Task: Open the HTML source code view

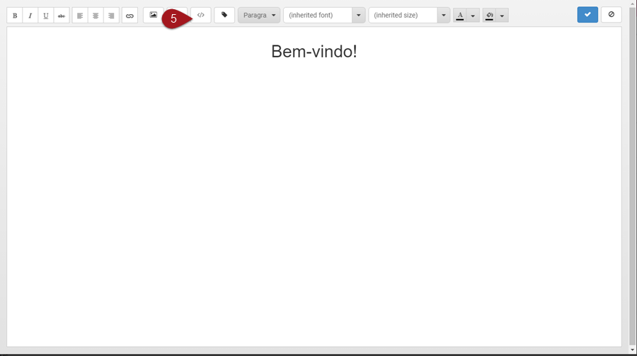Action: [x=201, y=15]
